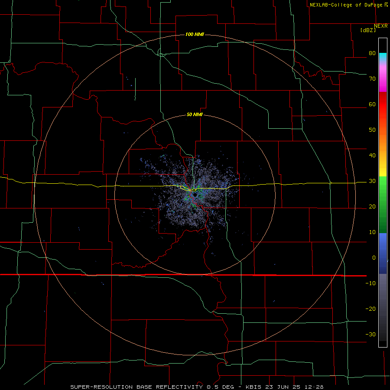Screen dimensions: 390x390
Task: Click the 10 value on dBZ scale
Action: [372, 232]
